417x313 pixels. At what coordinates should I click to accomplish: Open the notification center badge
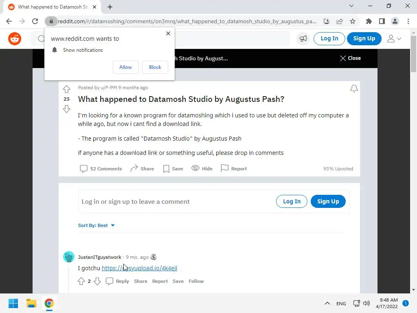406,303
